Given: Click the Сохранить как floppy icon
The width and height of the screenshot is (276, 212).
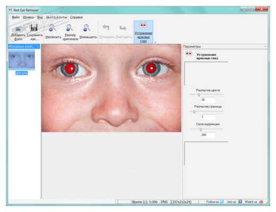Looking at the screenshot, I should [34, 28].
